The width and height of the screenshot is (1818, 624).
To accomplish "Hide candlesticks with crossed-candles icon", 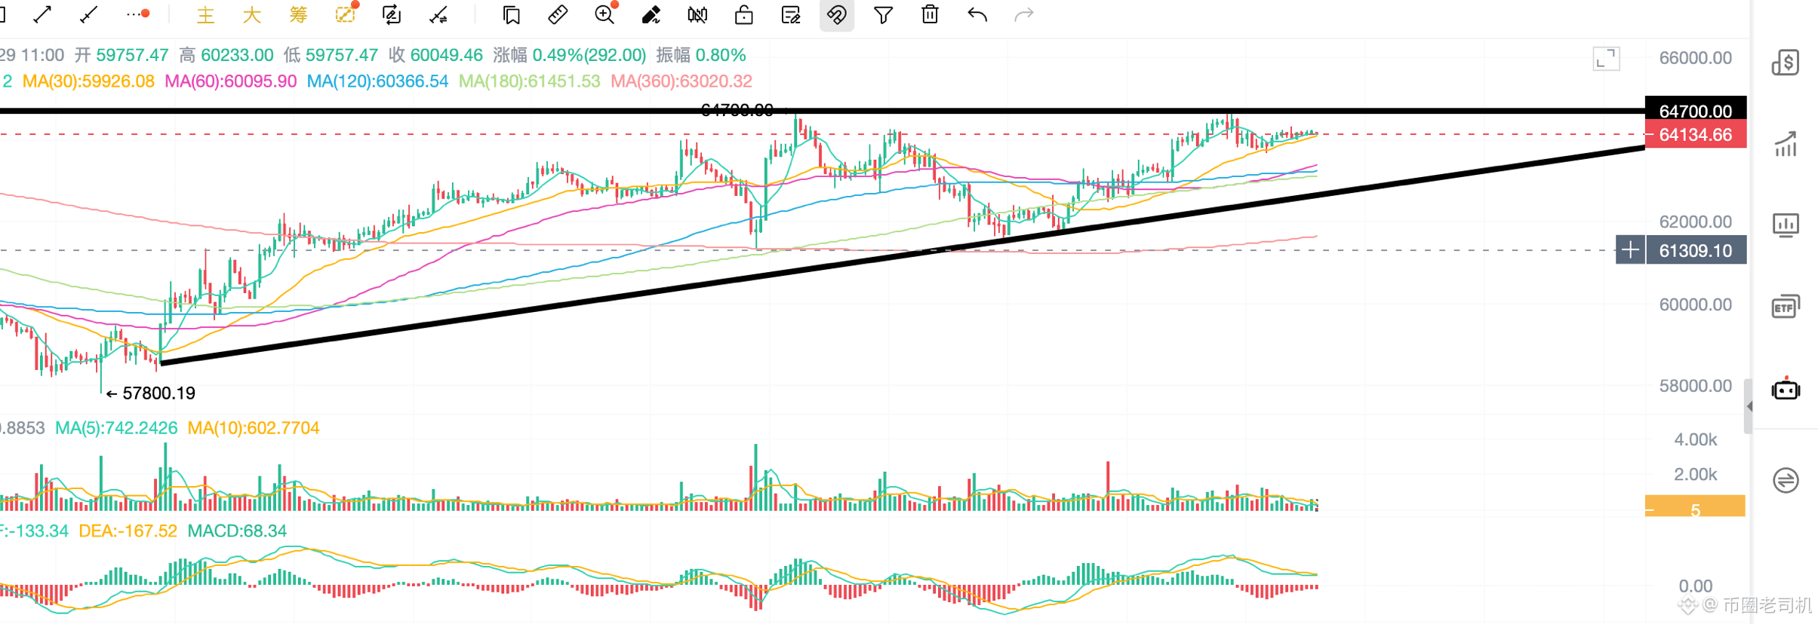I will point(697,15).
